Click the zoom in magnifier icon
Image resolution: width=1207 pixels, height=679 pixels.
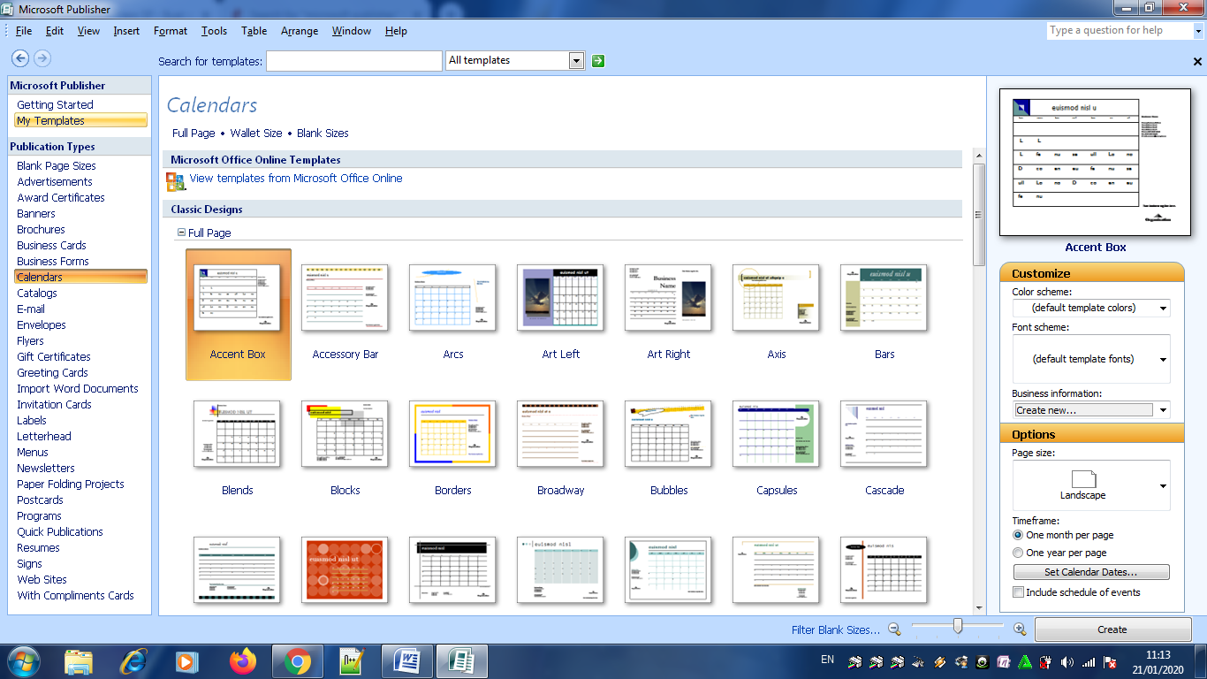tap(1019, 629)
